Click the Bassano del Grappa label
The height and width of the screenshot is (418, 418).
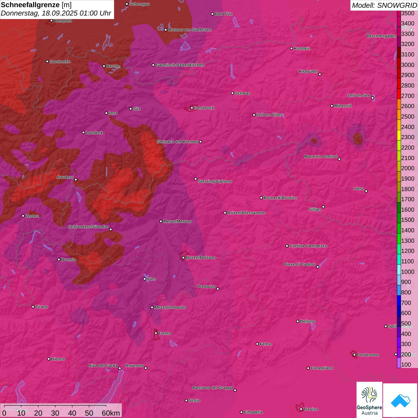coord(213,388)
